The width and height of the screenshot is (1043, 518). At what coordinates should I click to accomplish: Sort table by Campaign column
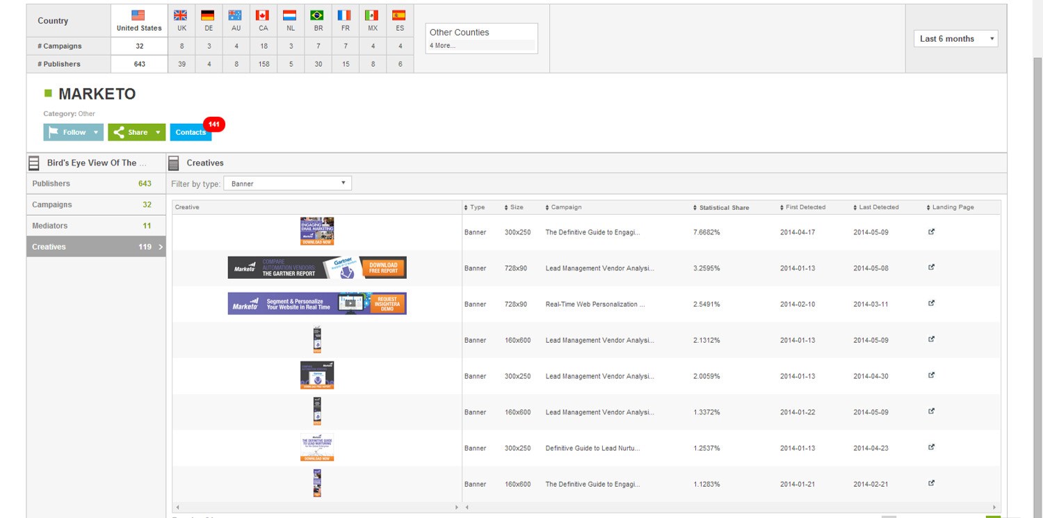(x=563, y=207)
